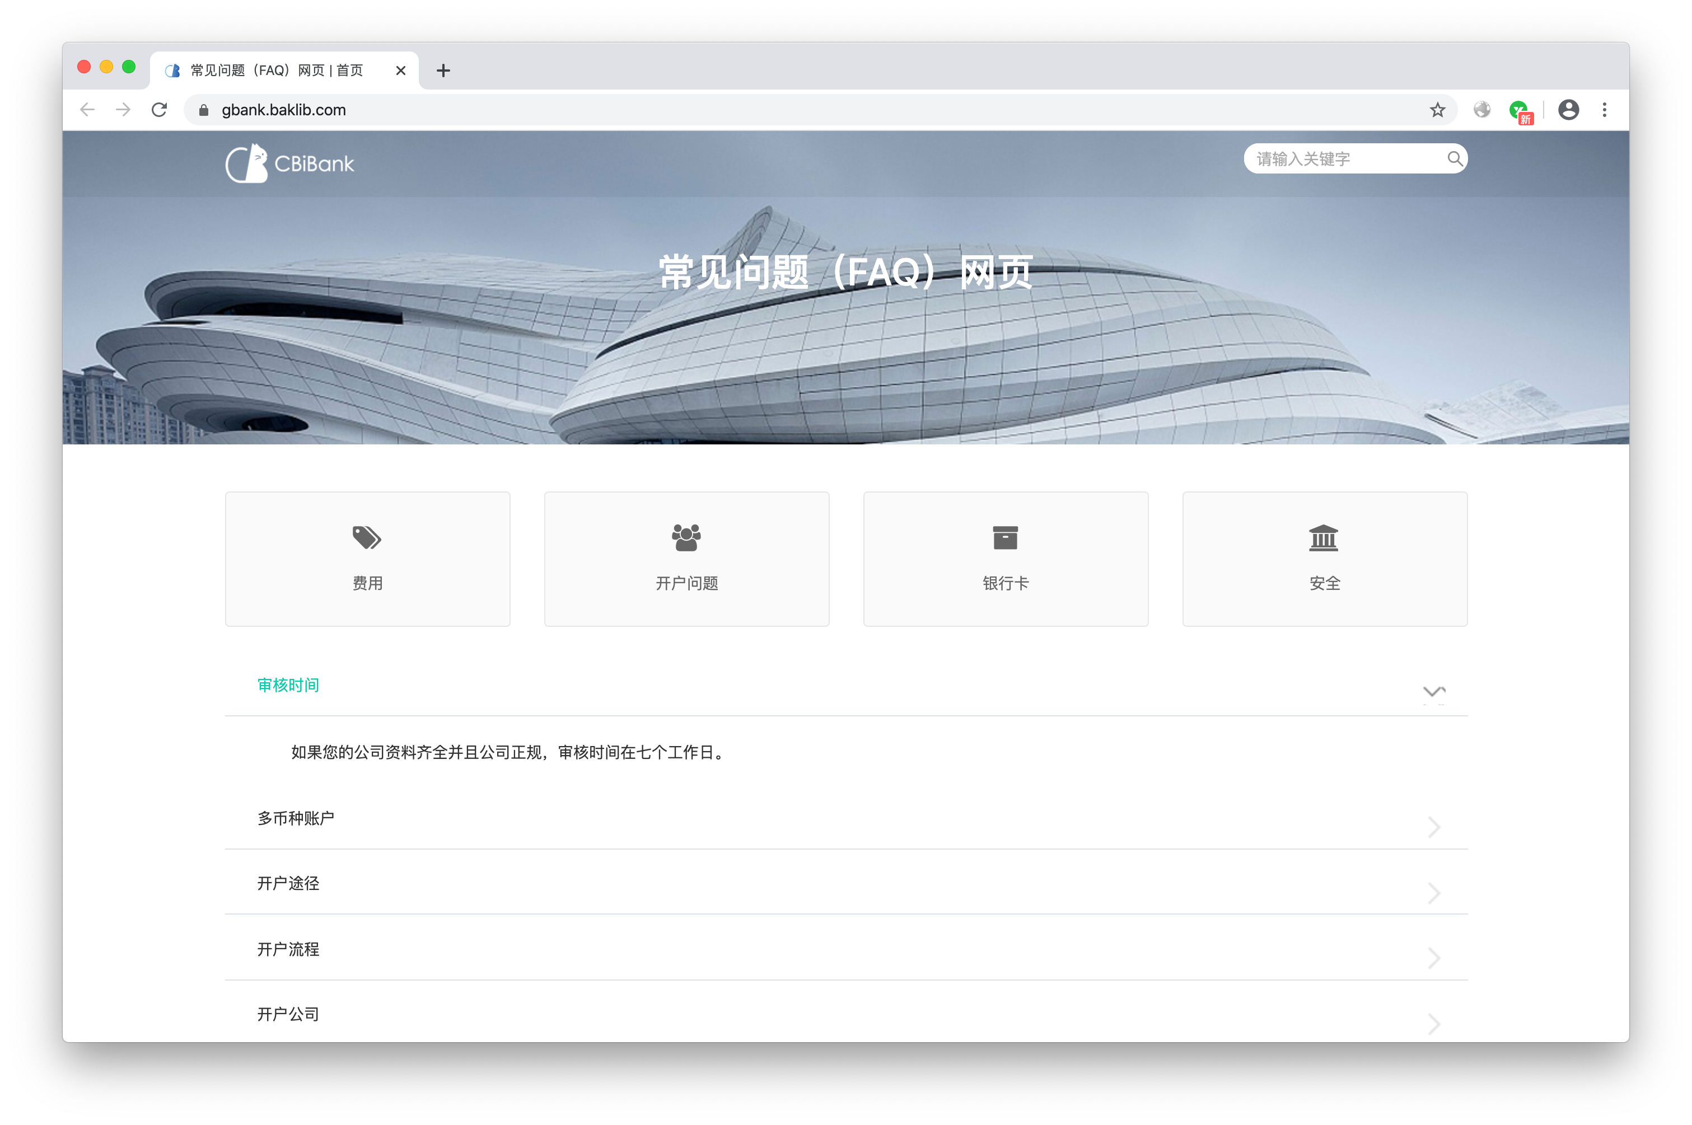Screen dimensions: 1692x1125
Task: Click the grey globe extension icon
Action: point(1481,110)
